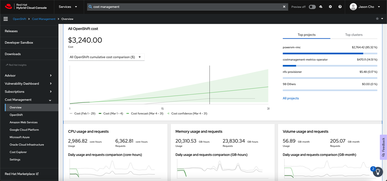
Task: Click the All projects link
Action: [x=291, y=98]
